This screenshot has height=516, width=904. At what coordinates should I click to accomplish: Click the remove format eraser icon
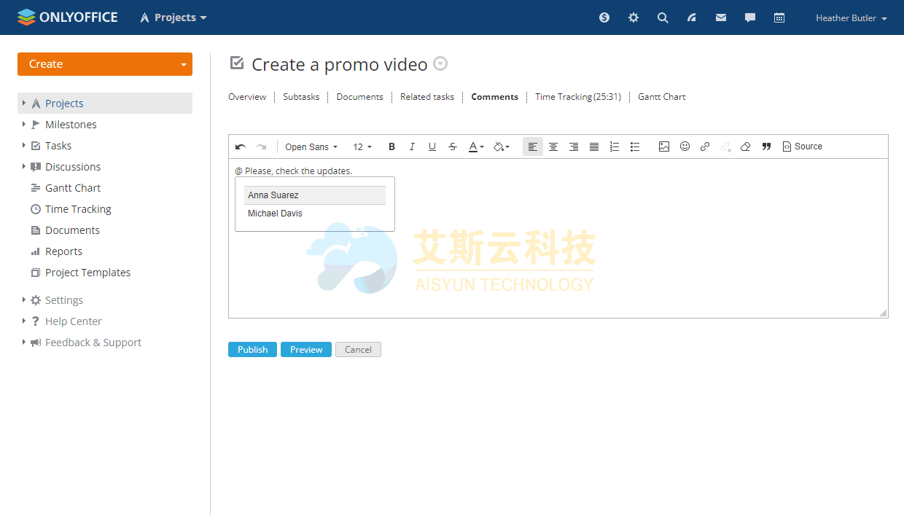click(745, 146)
